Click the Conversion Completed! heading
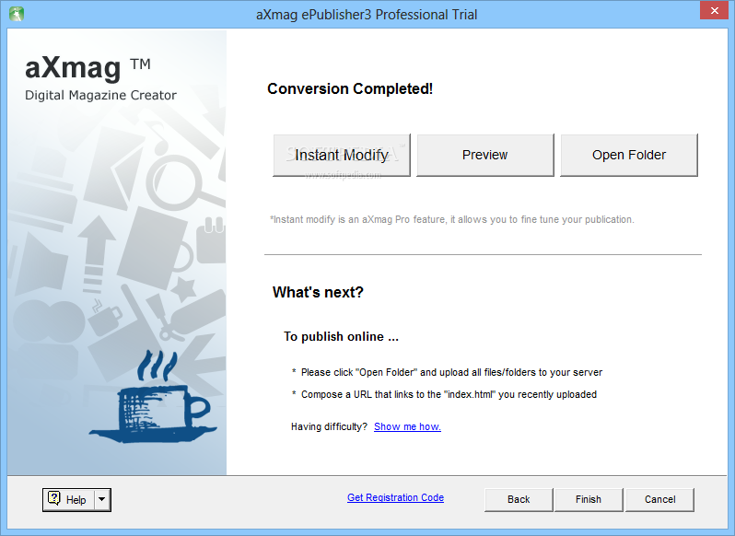This screenshot has height=536, width=735. pos(350,88)
